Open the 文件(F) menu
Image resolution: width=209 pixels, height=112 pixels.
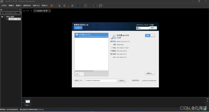pyautogui.click(x=4, y=6)
